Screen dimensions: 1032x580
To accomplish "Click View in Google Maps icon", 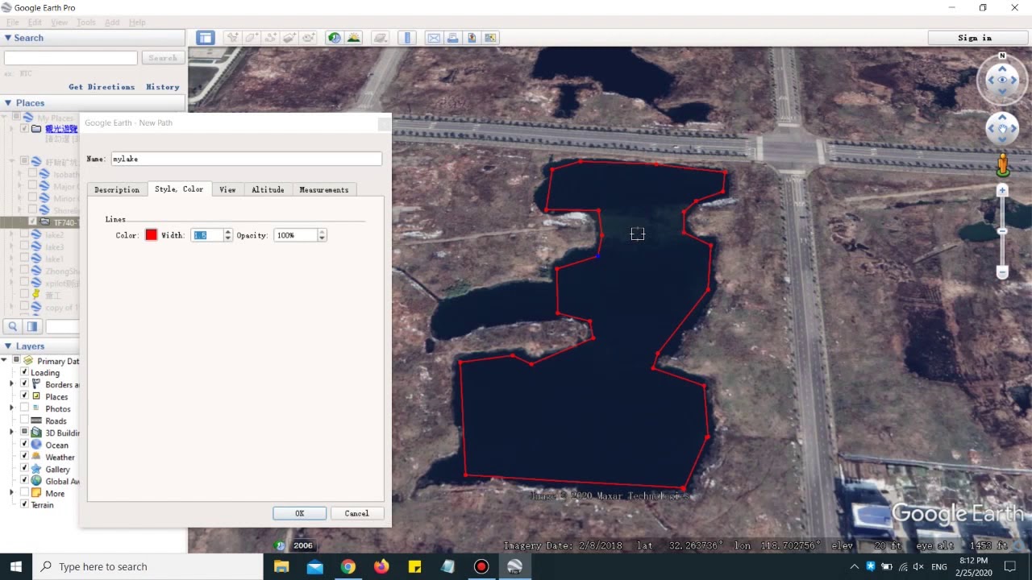I will pyautogui.click(x=490, y=38).
